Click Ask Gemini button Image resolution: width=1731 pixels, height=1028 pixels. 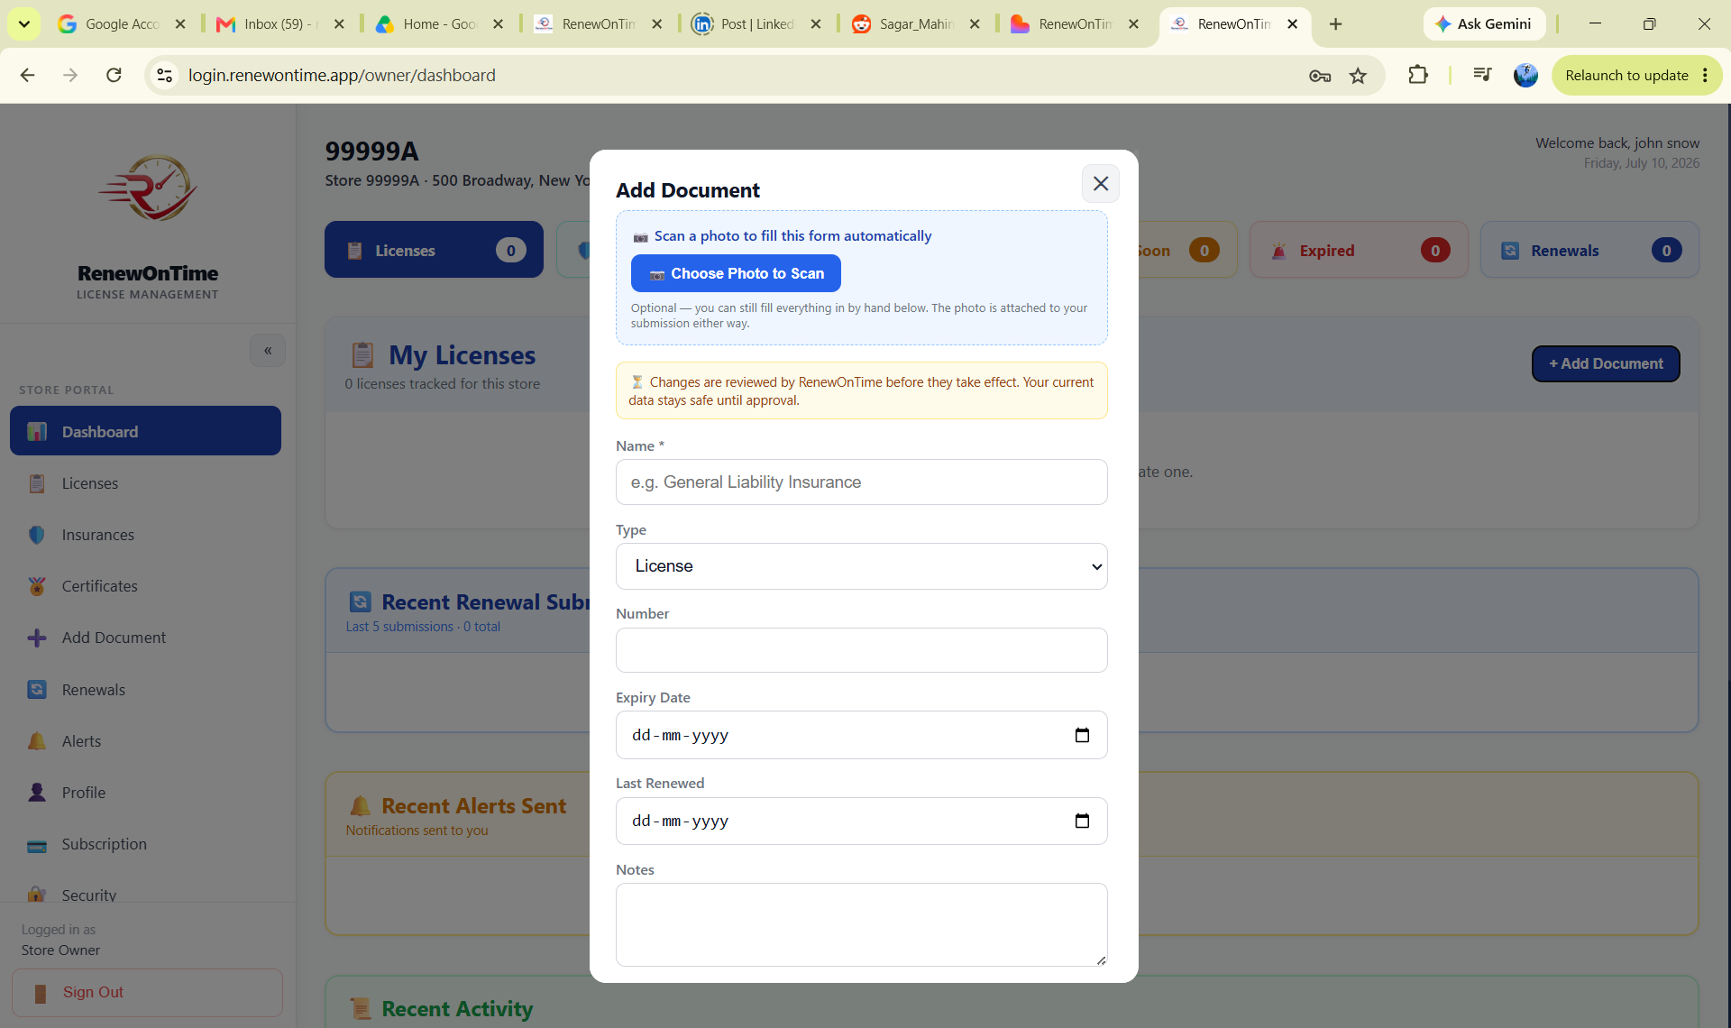(1484, 23)
